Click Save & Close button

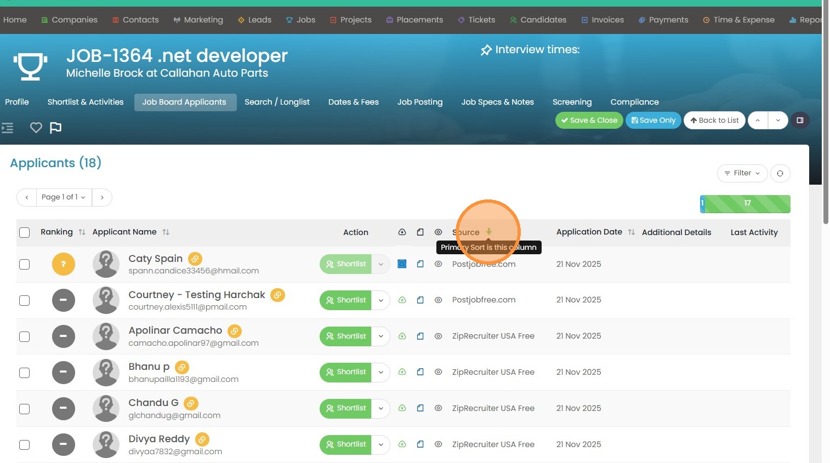[x=589, y=121]
